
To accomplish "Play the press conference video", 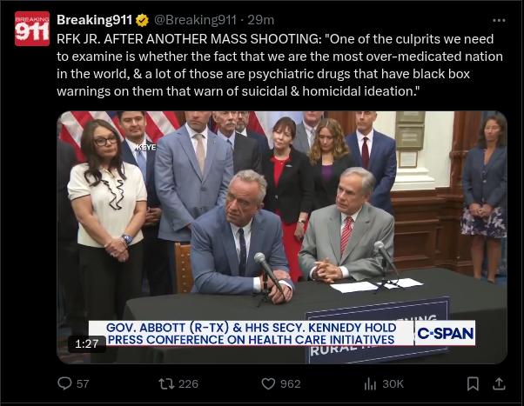I will 282,237.
